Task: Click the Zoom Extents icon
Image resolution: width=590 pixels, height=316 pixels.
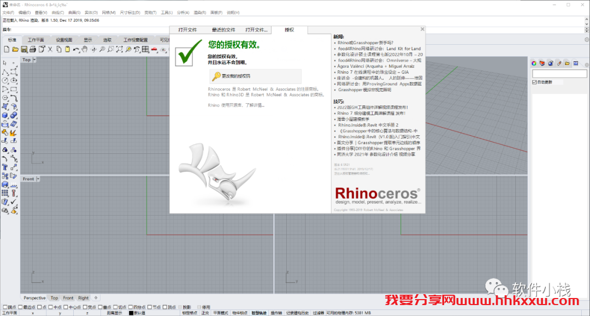Action: tap(119, 49)
